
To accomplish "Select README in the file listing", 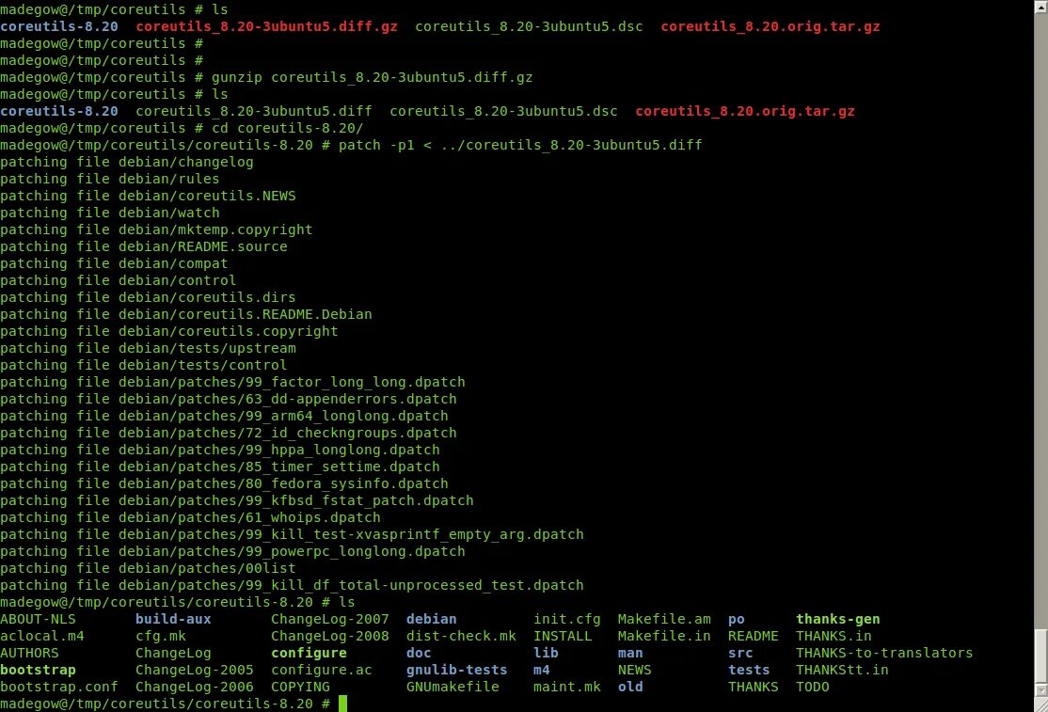I will [754, 636].
